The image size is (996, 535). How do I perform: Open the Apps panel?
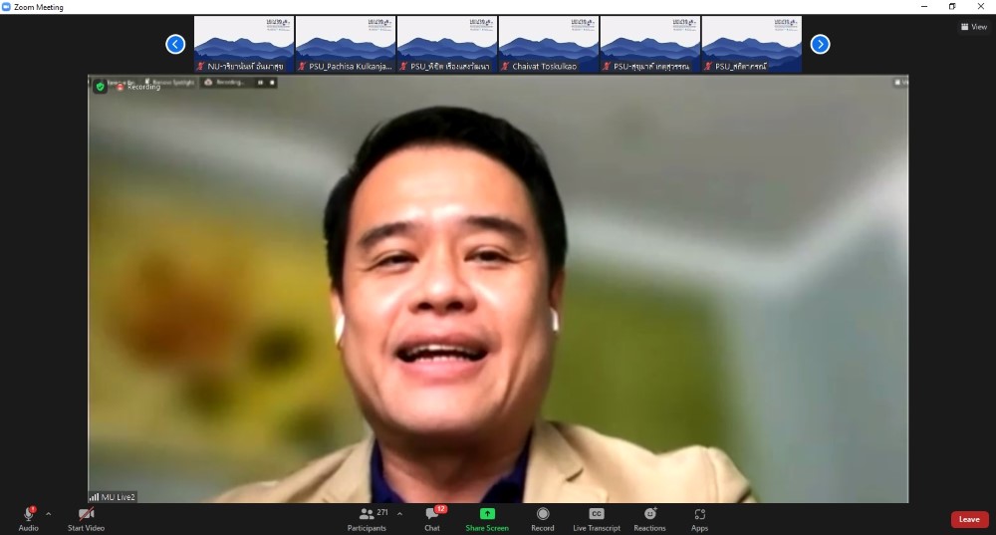click(x=699, y=514)
